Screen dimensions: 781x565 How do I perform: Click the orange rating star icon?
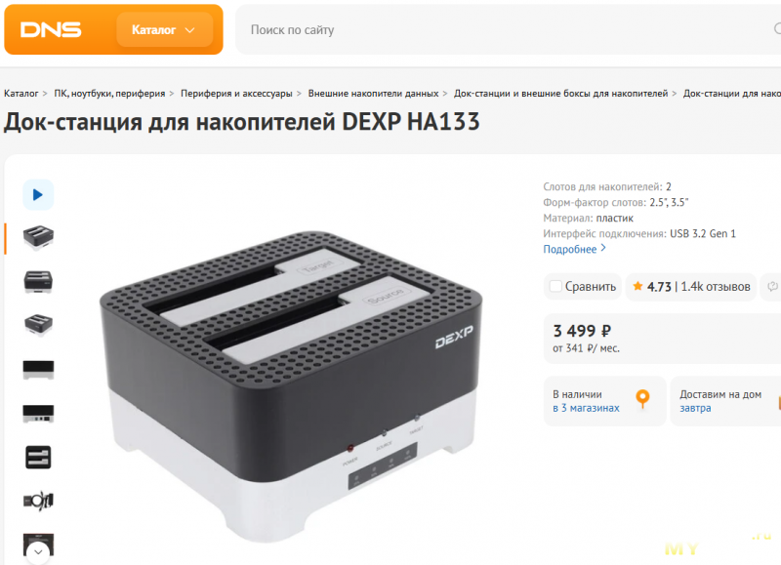pyautogui.click(x=637, y=286)
